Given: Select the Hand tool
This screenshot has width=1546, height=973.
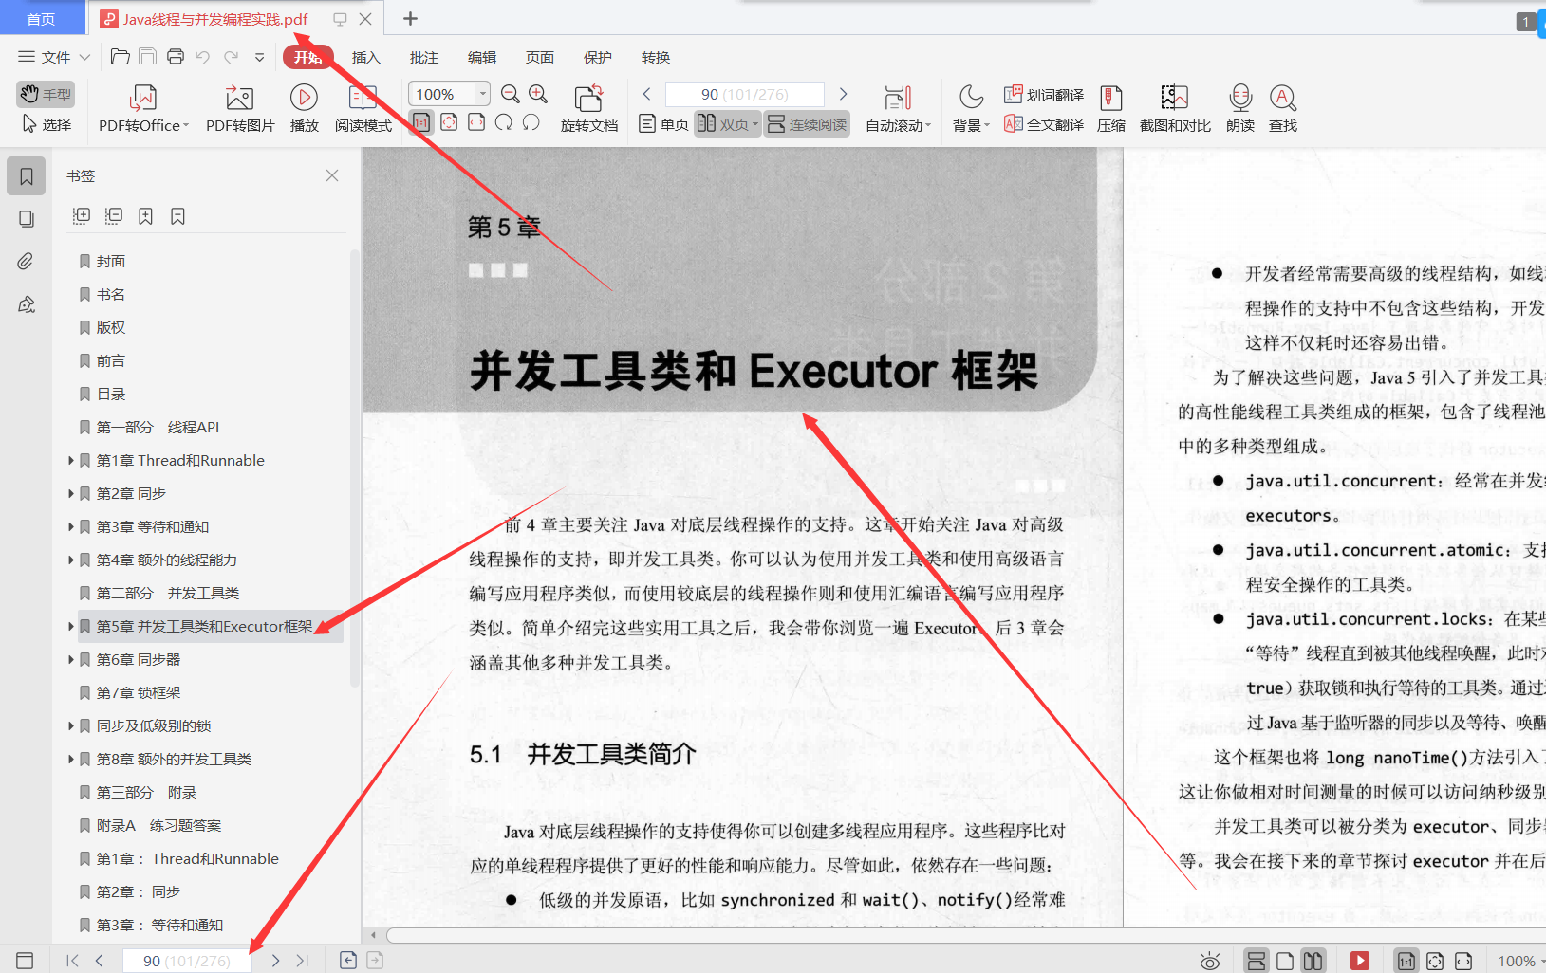Looking at the screenshot, I should click(46, 94).
